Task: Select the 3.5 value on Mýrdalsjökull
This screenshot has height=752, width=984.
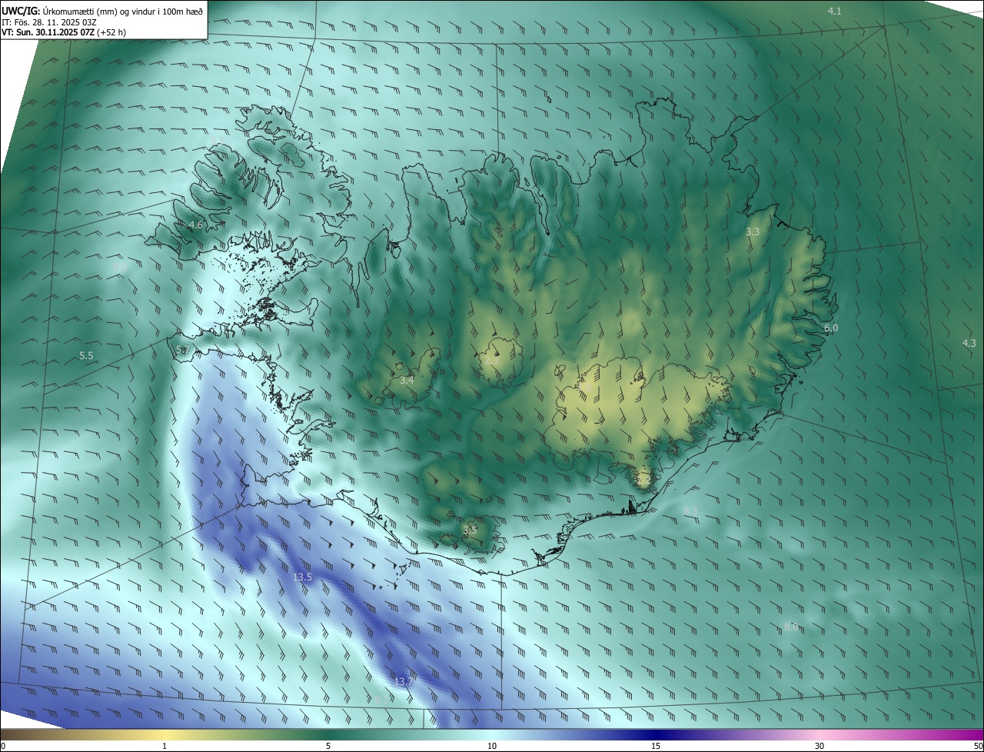Action: 470,530
